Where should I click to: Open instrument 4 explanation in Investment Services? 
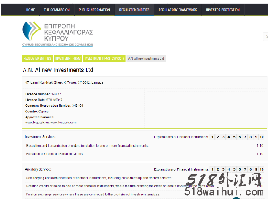pos(229,137)
